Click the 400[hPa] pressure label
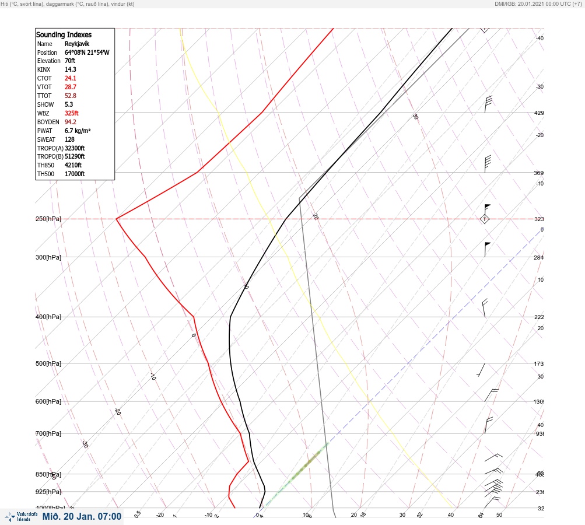 coord(48,317)
